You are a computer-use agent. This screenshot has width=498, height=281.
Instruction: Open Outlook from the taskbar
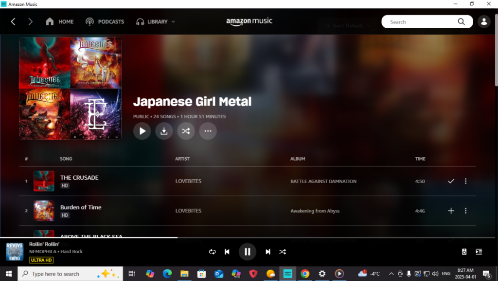pyautogui.click(x=219, y=274)
